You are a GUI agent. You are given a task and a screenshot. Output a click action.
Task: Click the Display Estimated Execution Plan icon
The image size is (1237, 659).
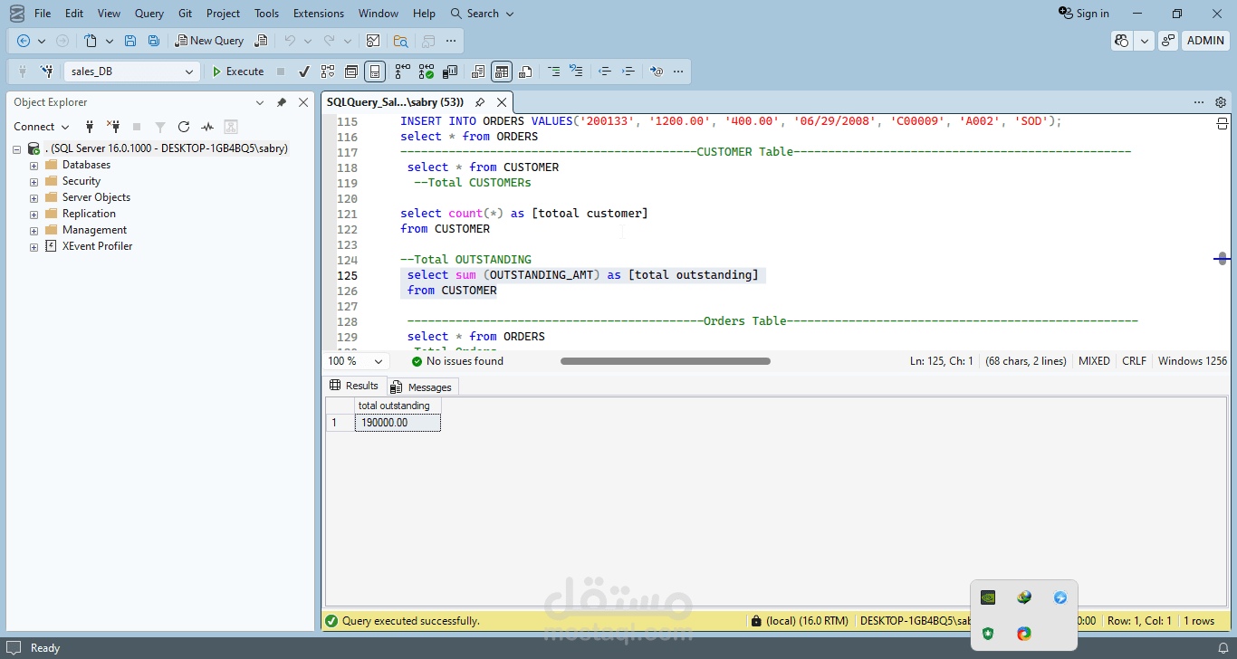click(x=328, y=72)
